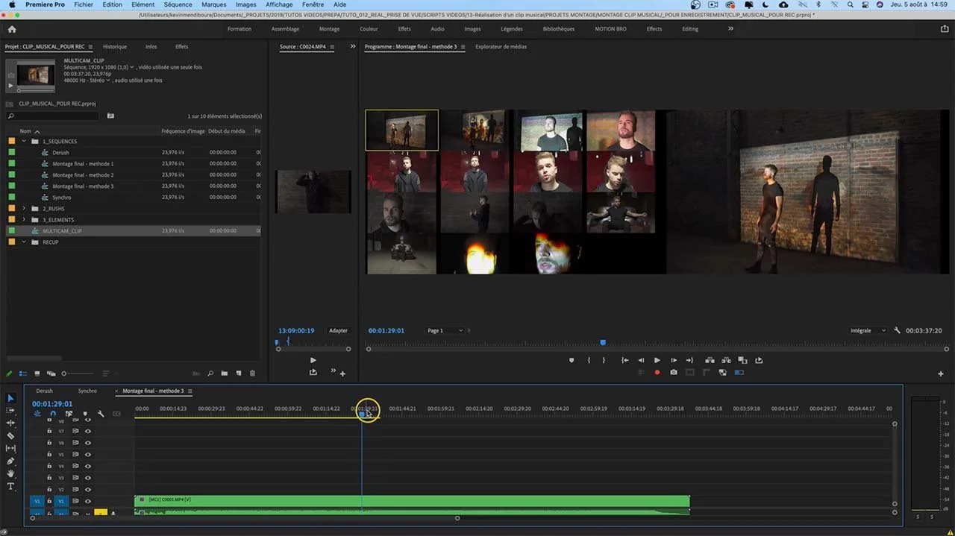Open the Intégrale playback resolution dropdown
The height and width of the screenshot is (536, 955).
click(x=866, y=330)
